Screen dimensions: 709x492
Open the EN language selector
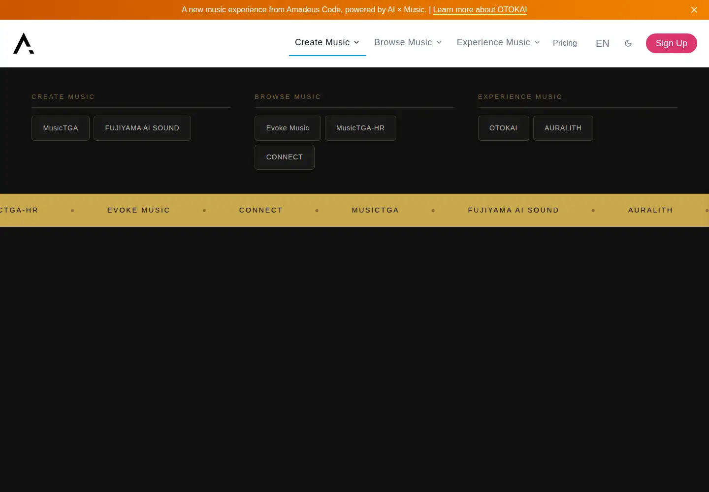pos(603,43)
